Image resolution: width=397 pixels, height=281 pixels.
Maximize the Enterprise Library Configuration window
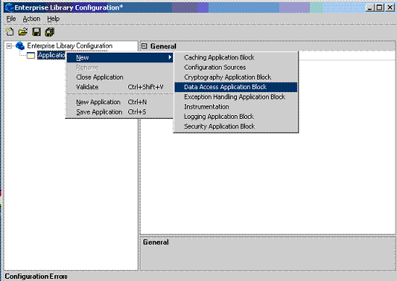point(380,7)
